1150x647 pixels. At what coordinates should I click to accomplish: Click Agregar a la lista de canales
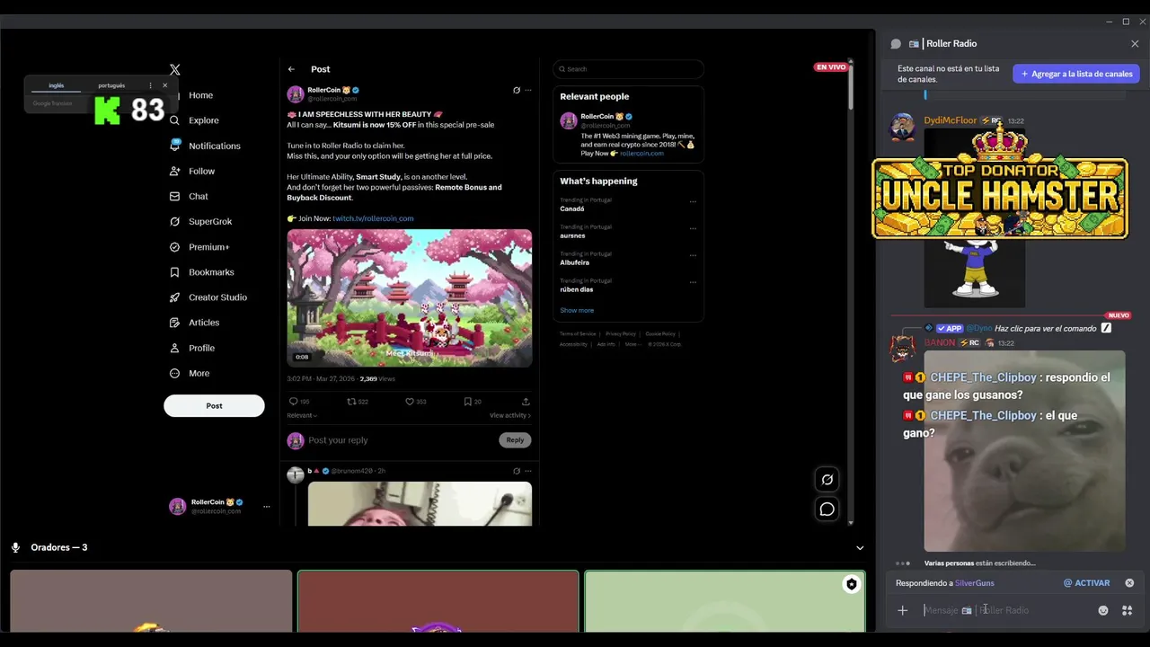coord(1076,74)
